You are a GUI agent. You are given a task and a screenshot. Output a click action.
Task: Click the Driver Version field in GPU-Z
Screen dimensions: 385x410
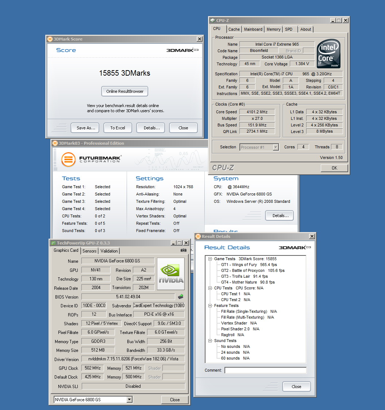point(133,359)
